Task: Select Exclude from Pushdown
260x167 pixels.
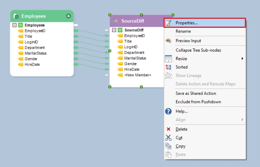Action: (198, 102)
